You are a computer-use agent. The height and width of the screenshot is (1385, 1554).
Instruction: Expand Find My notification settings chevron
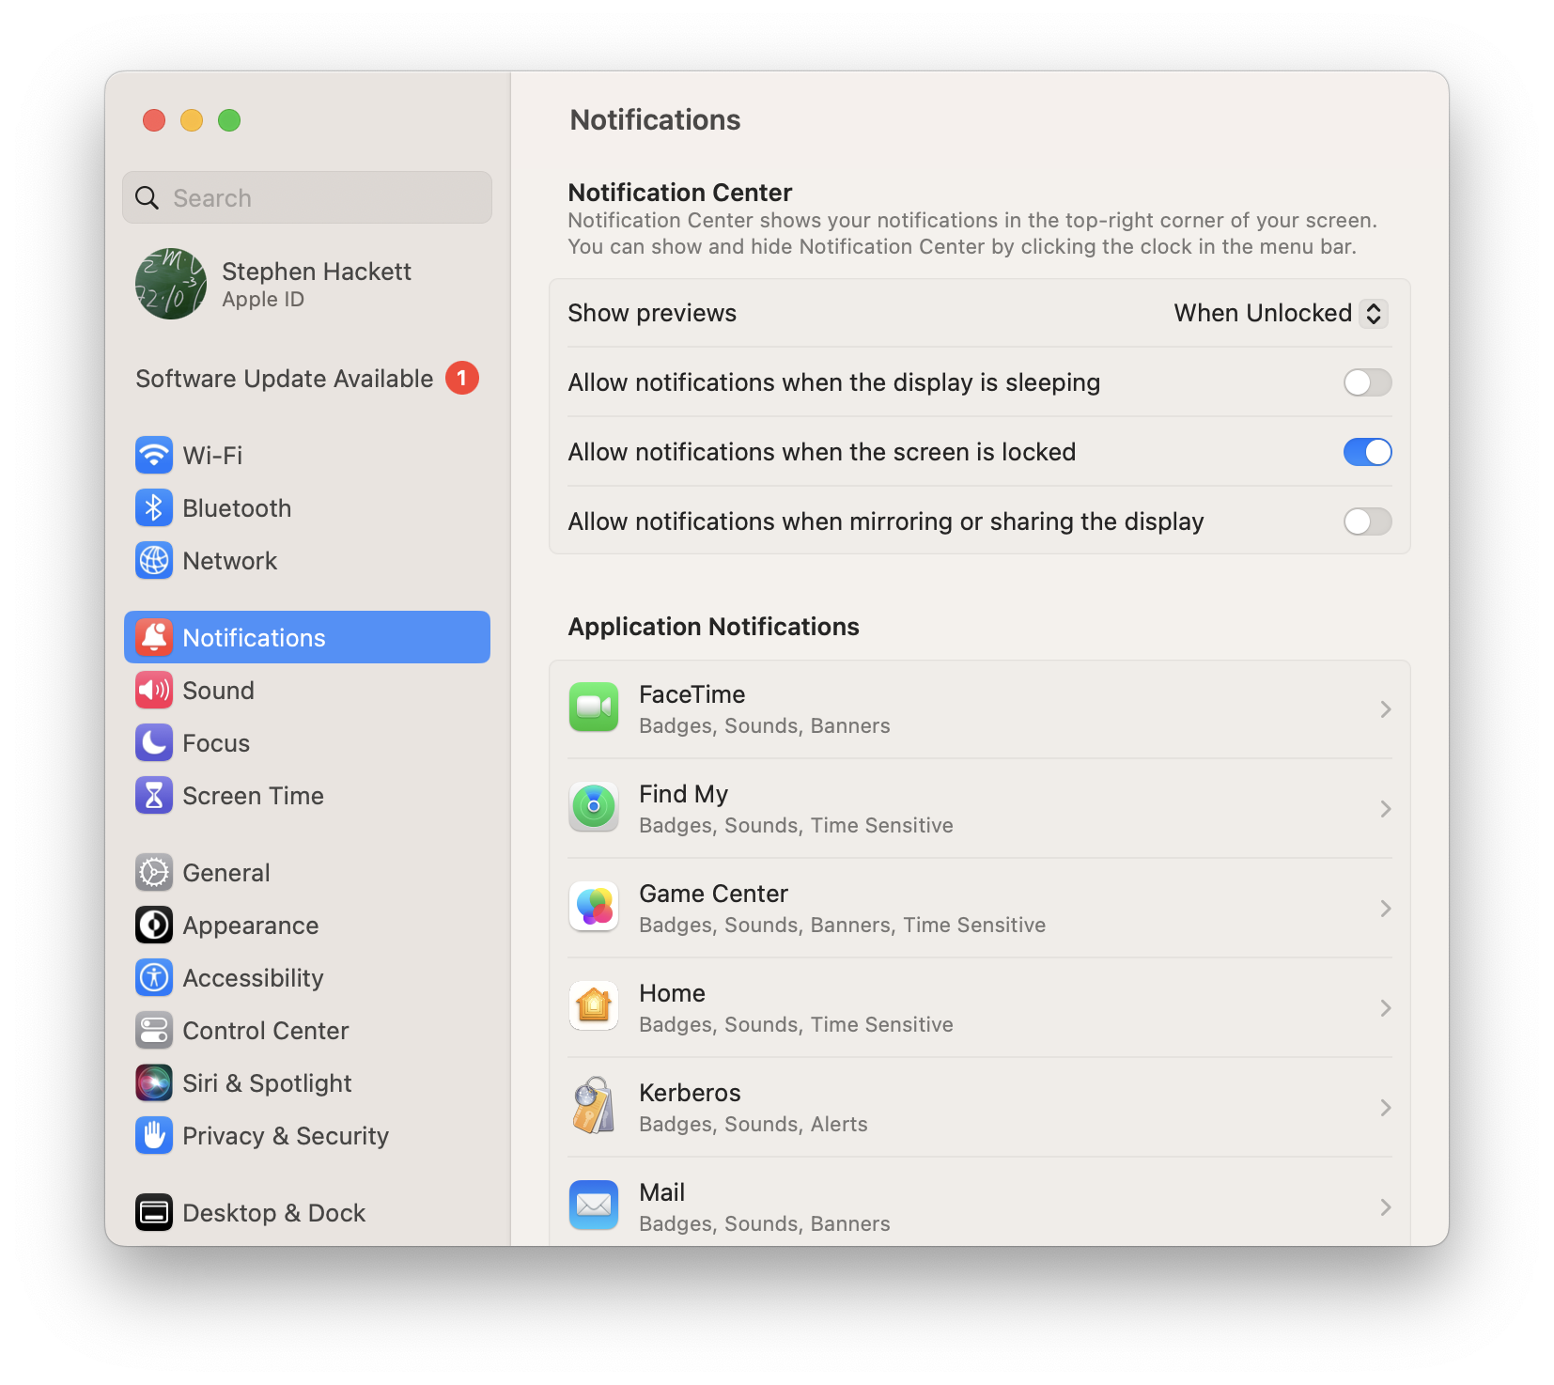pos(1385,809)
